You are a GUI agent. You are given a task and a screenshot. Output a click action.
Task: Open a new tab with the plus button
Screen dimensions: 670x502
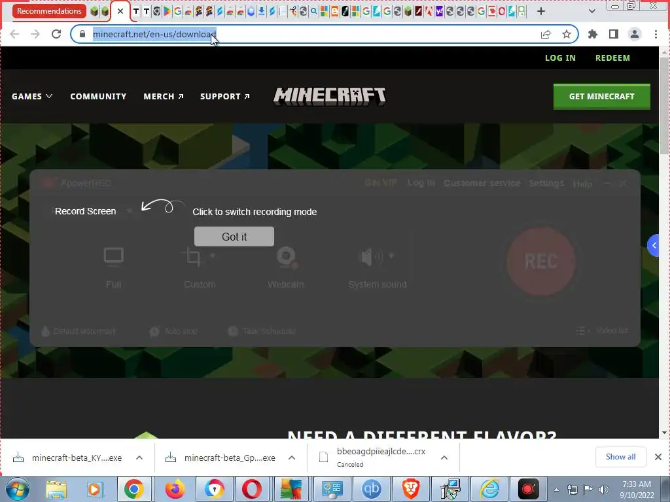click(541, 12)
